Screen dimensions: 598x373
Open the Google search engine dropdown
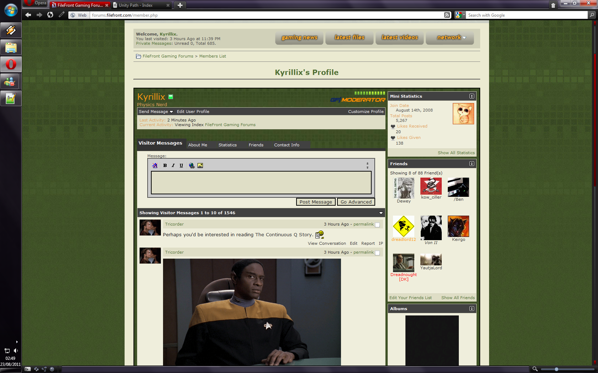pos(460,15)
